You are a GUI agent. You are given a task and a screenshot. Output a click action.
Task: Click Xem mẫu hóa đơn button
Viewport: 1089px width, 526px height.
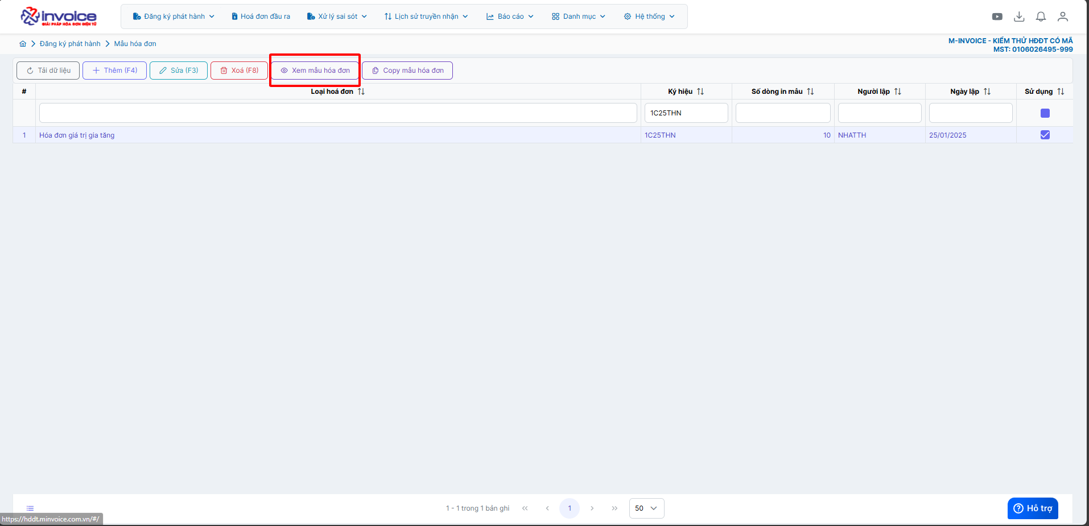tap(315, 71)
